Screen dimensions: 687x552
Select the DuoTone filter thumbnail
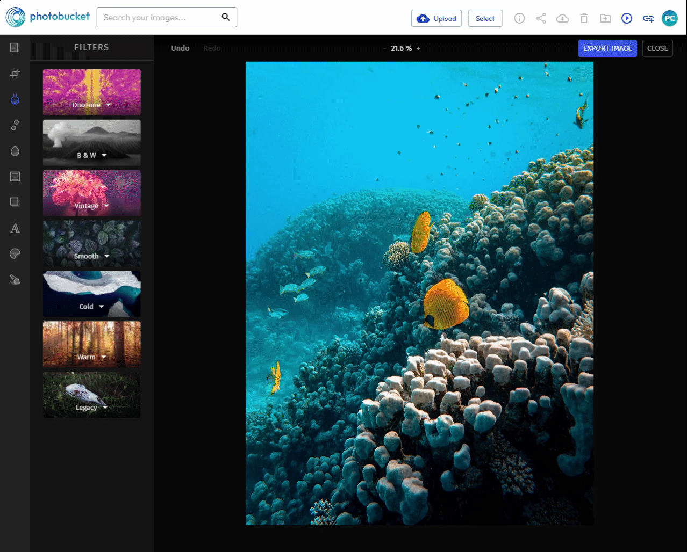[92, 92]
